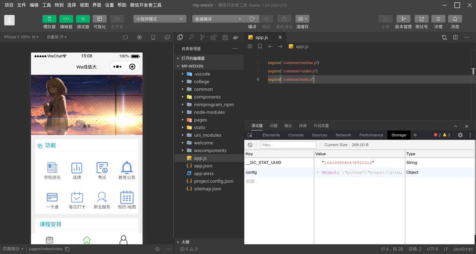
Task: Open the 清缓存 clear cache dropdown
Action: [x=302, y=19]
